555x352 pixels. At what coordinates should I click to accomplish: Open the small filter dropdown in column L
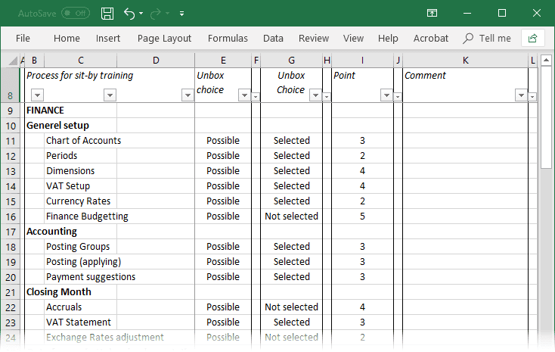click(x=532, y=96)
